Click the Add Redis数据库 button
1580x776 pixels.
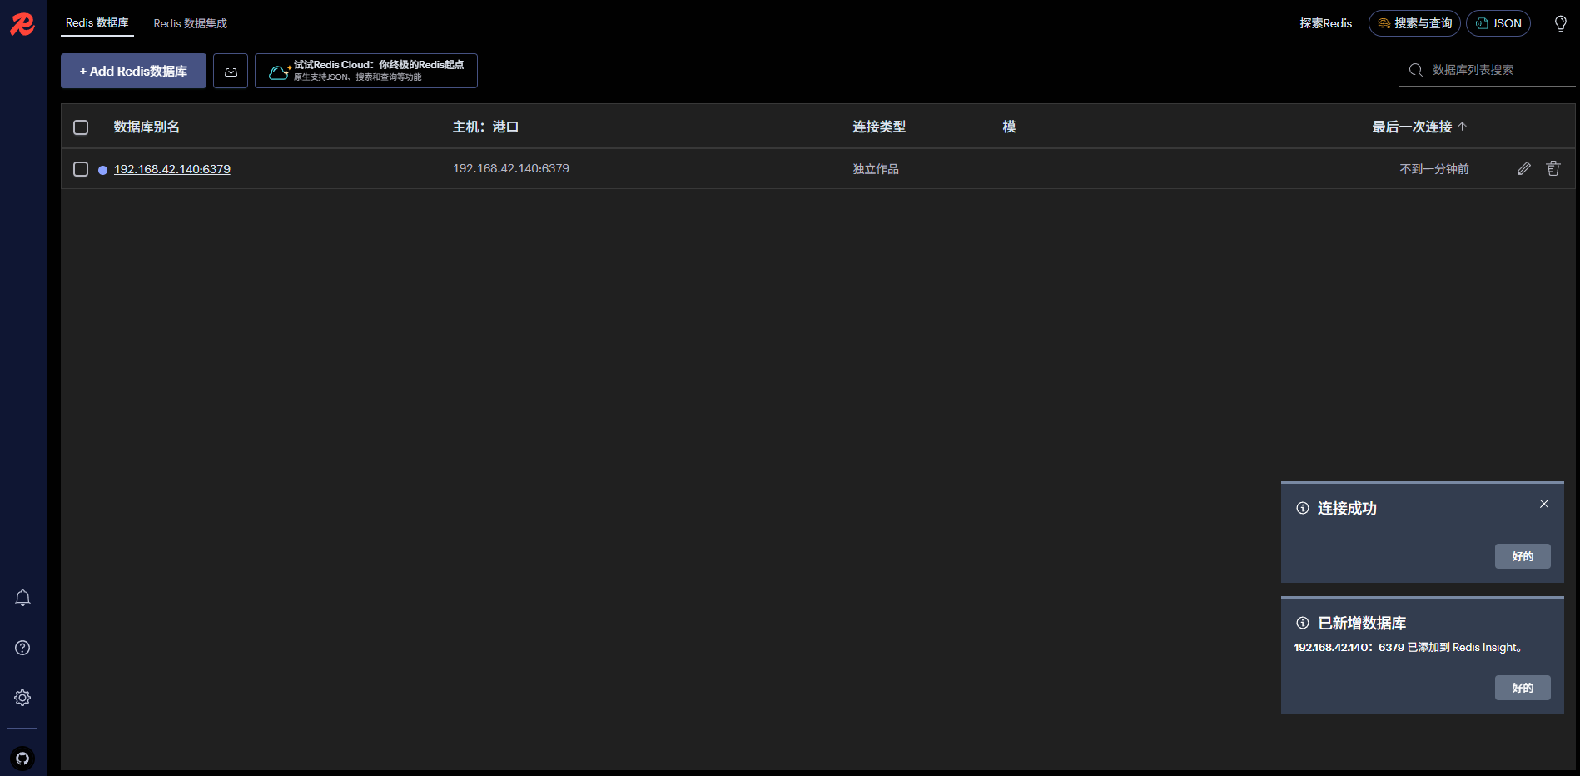point(133,71)
